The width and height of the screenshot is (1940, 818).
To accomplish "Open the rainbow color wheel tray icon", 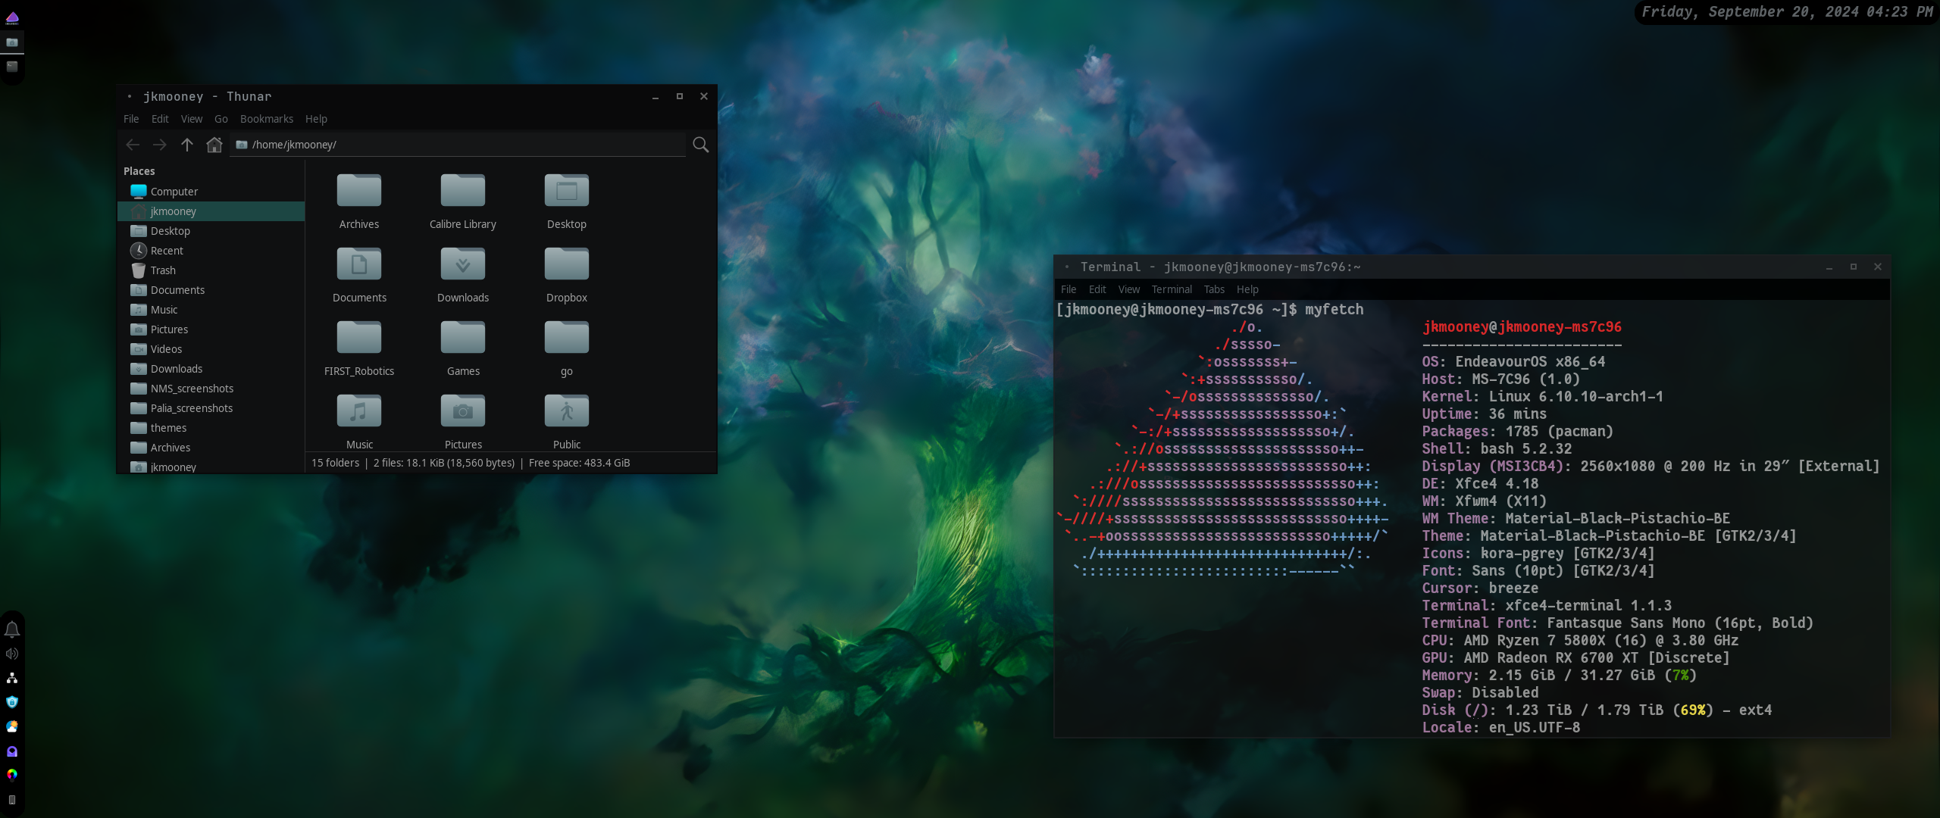I will [12, 775].
